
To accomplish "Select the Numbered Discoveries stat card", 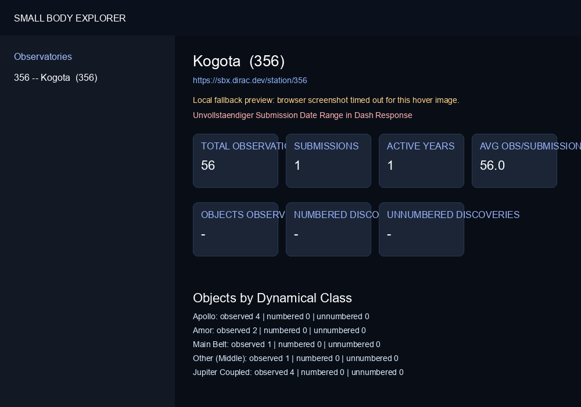I will 328,230.
